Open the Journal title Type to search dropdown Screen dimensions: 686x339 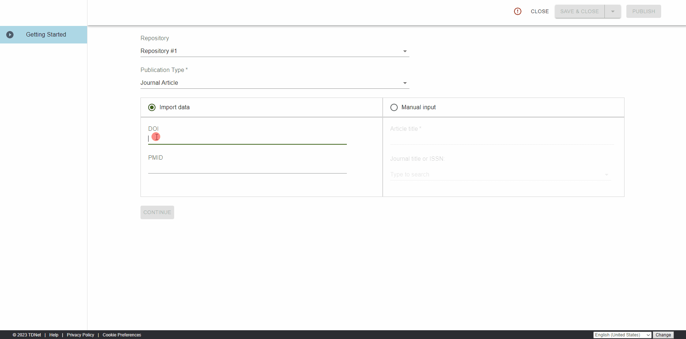coord(606,175)
